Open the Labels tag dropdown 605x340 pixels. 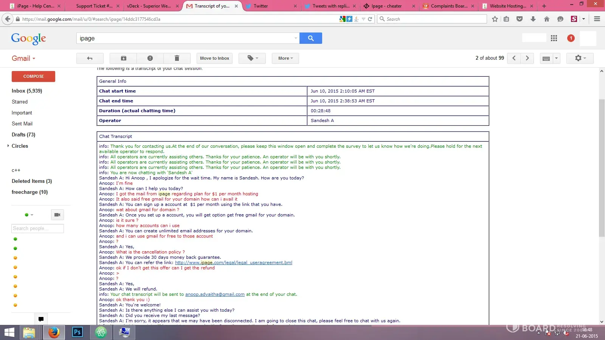tap(253, 58)
